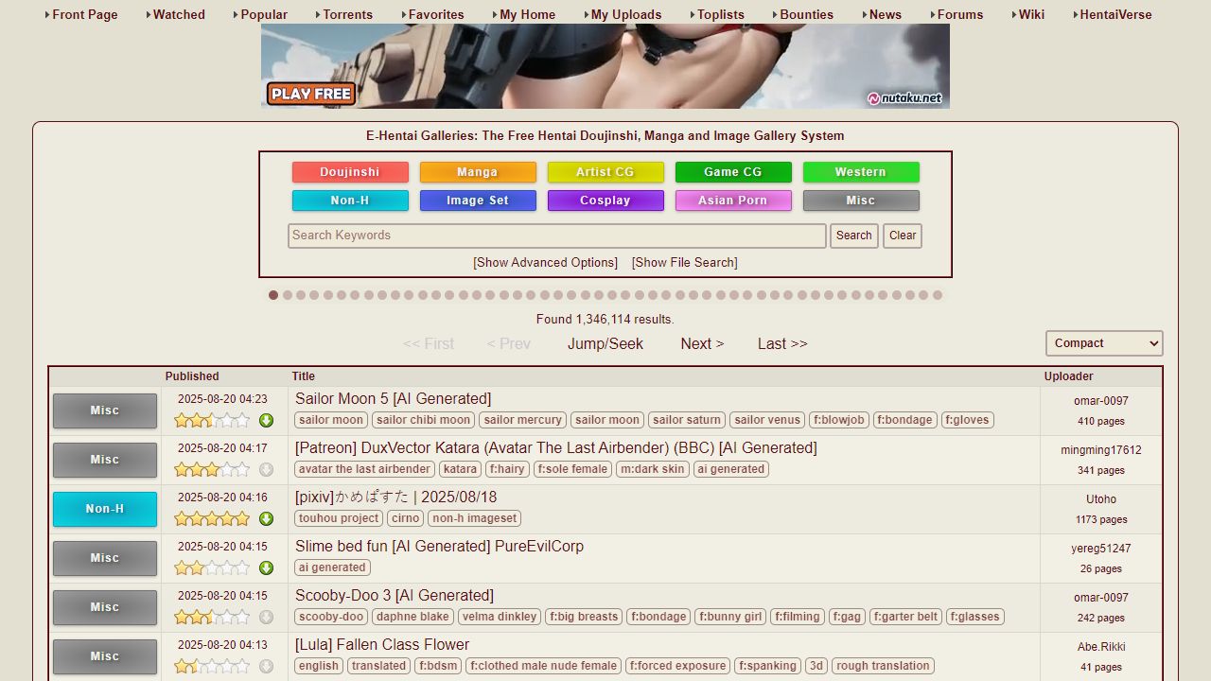Toggle the Artist CG category filter

[605, 172]
